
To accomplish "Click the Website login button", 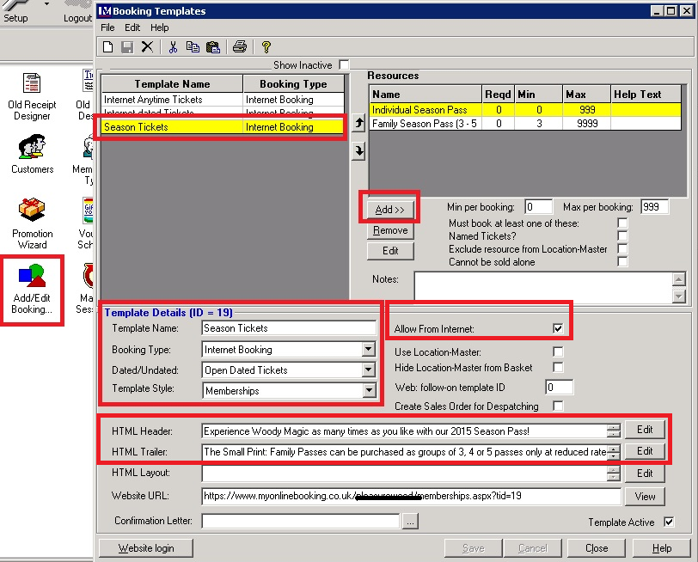I will point(146,548).
